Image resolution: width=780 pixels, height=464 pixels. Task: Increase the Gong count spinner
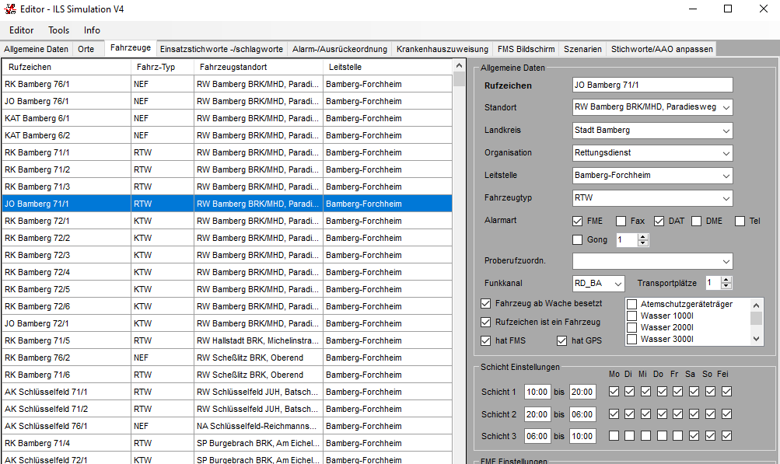tap(643, 237)
